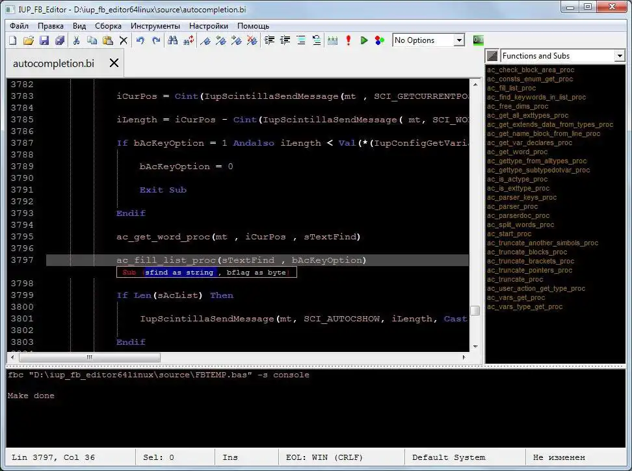Viewport: 632px width, 471px height.
Task: Click the green indicator icon beside No Options
Action: (x=478, y=40)
